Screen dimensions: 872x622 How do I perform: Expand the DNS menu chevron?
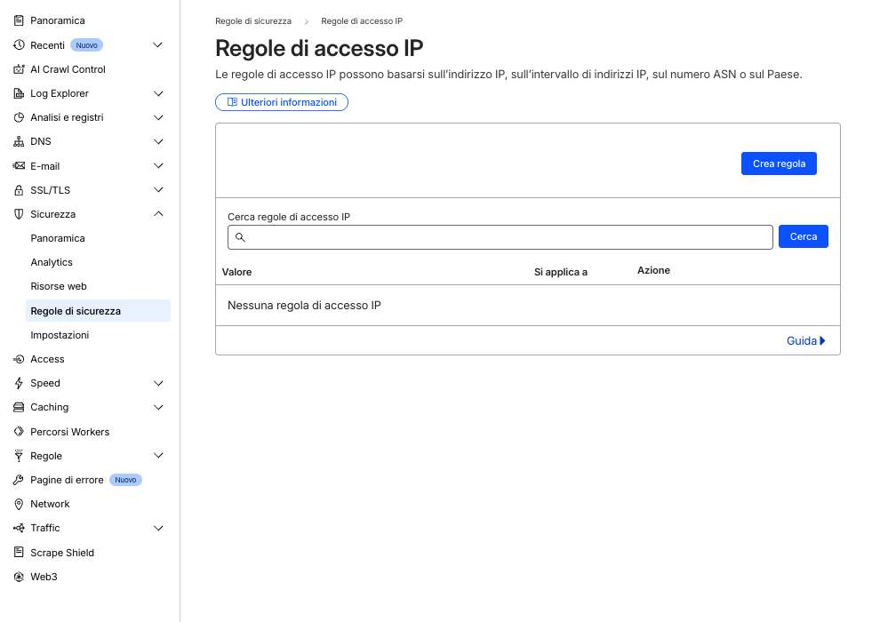coord(158,142)
